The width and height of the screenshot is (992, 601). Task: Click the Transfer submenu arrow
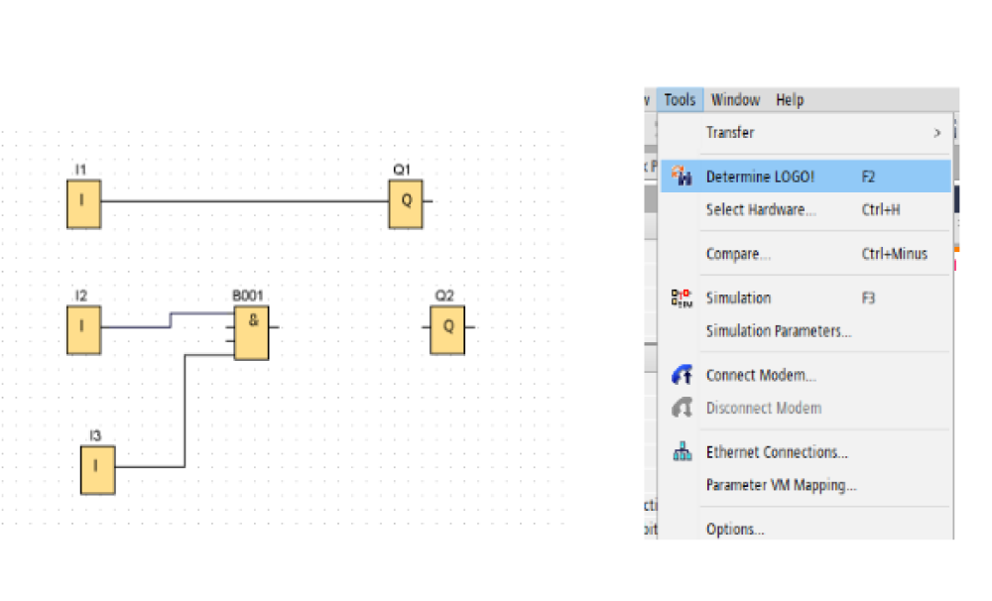pyautogui.click(x=937, y=133)
